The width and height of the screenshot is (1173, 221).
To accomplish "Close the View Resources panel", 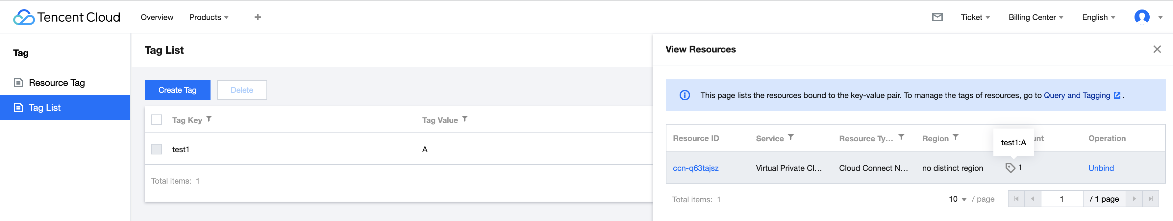I will (x=1157, y=49).
